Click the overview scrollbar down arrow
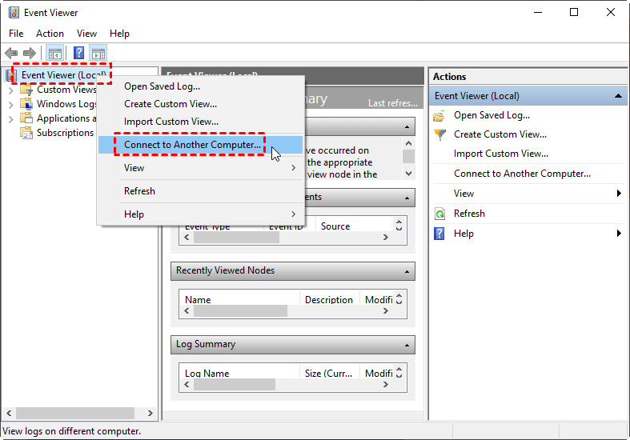The height and width of the screenshot is (440, 630). (x=409, y=173)
